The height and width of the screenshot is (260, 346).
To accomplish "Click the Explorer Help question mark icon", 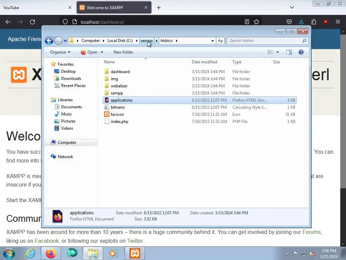I will 301,52.
